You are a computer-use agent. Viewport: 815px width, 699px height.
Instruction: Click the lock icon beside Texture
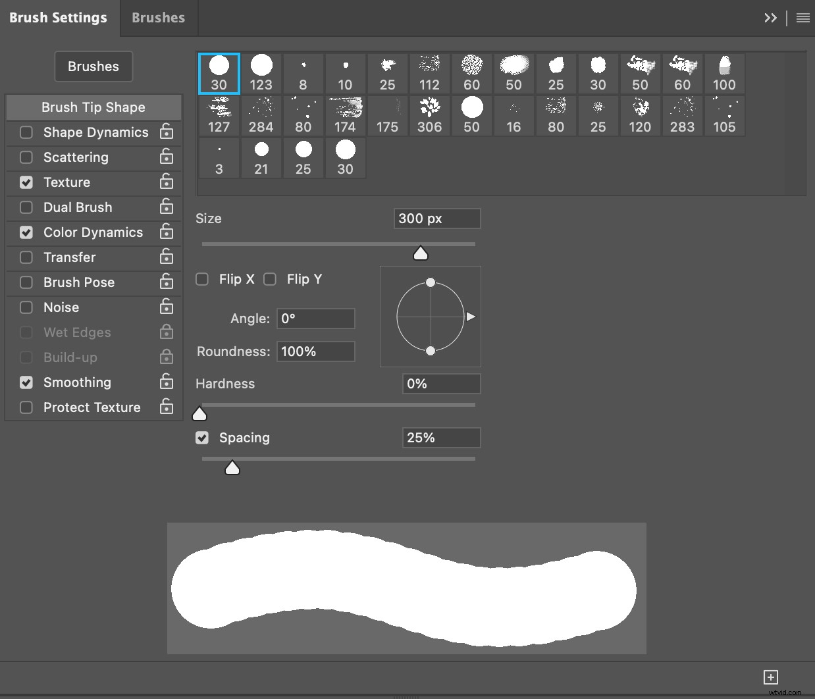click(167, 182)
